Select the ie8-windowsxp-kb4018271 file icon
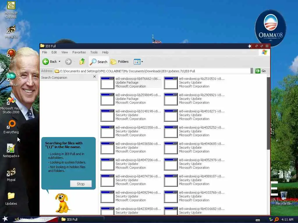 coord(171,115)
